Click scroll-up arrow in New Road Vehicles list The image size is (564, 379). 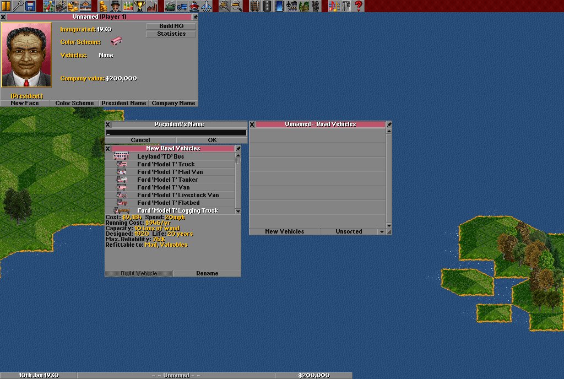pyautogui.click(x=238, y=155)
